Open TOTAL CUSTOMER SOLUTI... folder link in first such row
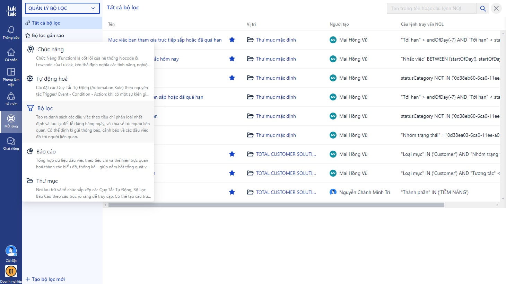 pyautogui.click(x=286, y=154)
